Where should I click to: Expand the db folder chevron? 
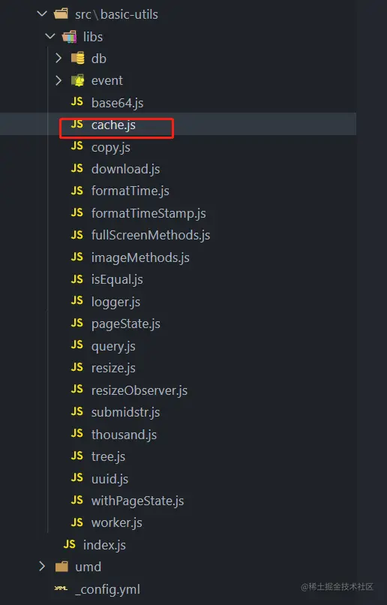point(58,59)
